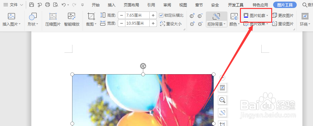Click the Print icon in quick toolbar
The height and width of the screenshot is (126, 313).
click(48, 5)
